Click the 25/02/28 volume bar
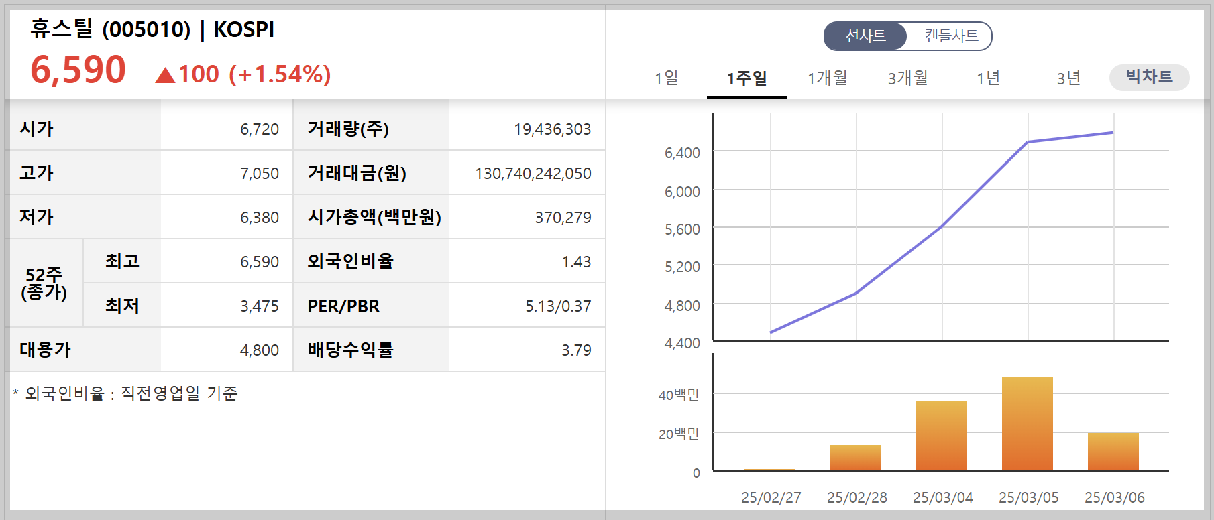1214x520 pixels. pyautogui.click(x=856, y=458)
